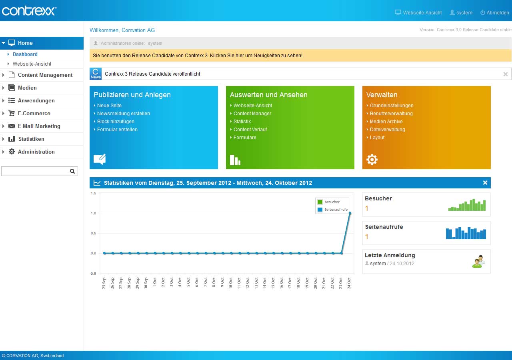The width and height of the screenshot is (512, 360).
Task: Open the E-Commerce menu
Action: (34, 113)
